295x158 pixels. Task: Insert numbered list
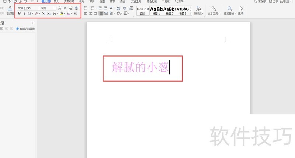(x=93, y=8)
